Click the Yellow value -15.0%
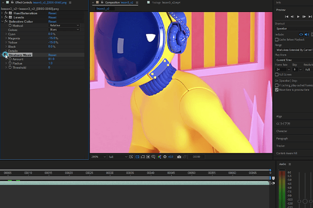This screenshot has width=313, height=208. (53, 42)
